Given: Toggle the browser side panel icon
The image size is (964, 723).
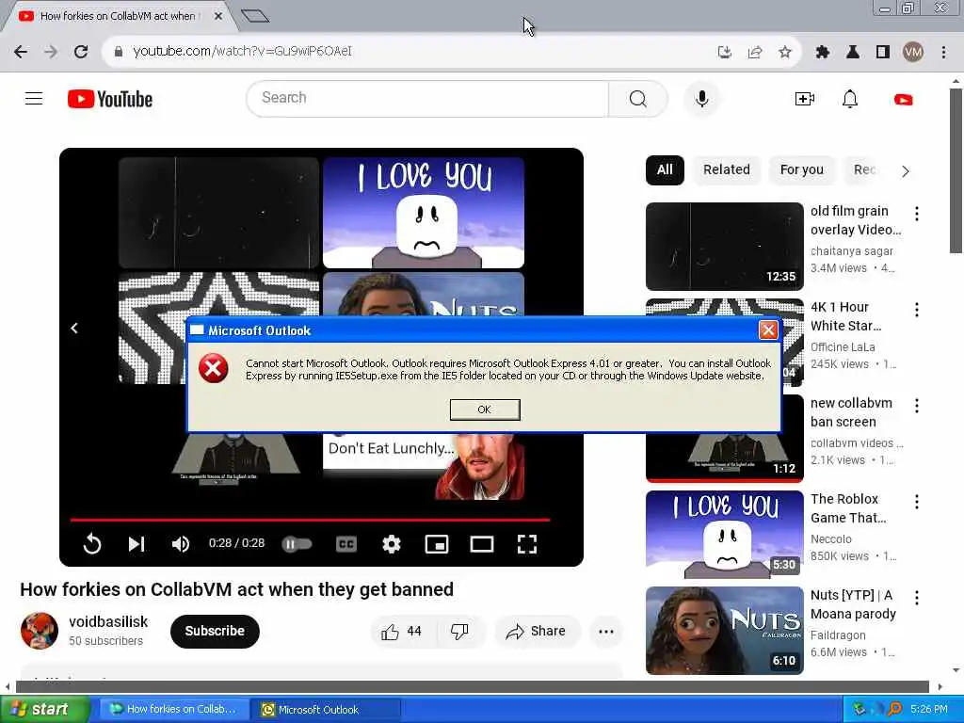Looking at the screenshot, I should (x=883, y=53).
